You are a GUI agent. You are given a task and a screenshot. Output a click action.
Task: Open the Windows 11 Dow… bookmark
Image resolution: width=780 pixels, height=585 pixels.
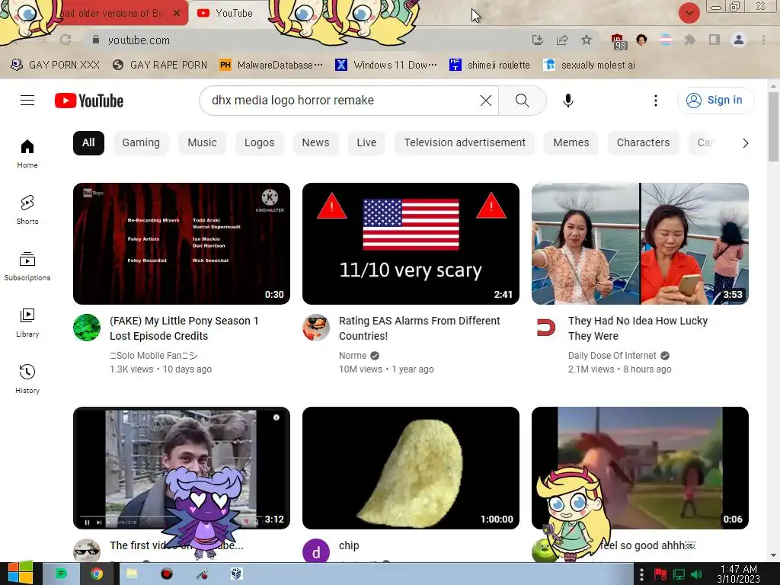[386, 66]
